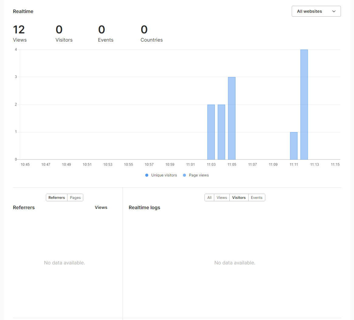The width and height of the screenshot is (354, 320).
Task: Switch to the Pages tab
Action: pyautogui.click(x=75, y=198)
